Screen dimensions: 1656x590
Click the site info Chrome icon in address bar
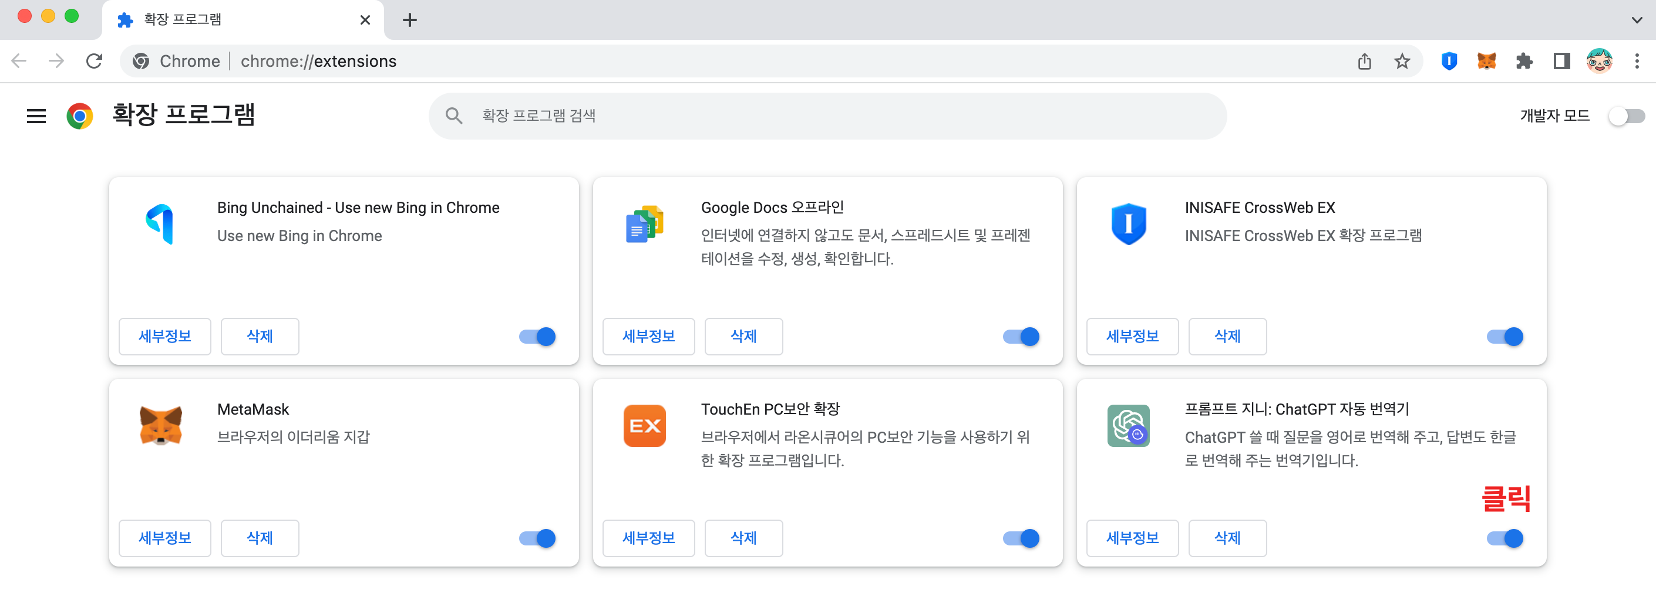[142, 61]
